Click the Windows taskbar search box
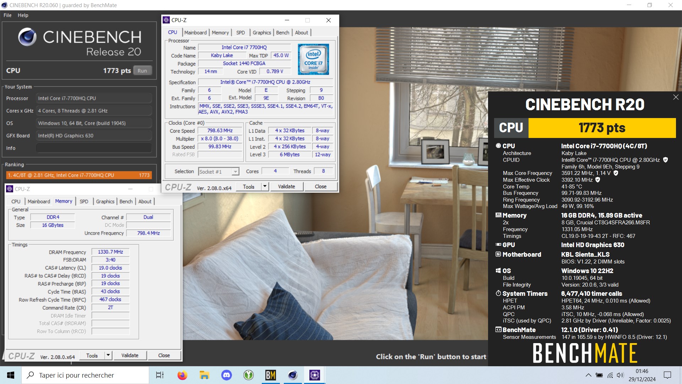Viewport: 682px width, 384px height. (x=85, y=375)
